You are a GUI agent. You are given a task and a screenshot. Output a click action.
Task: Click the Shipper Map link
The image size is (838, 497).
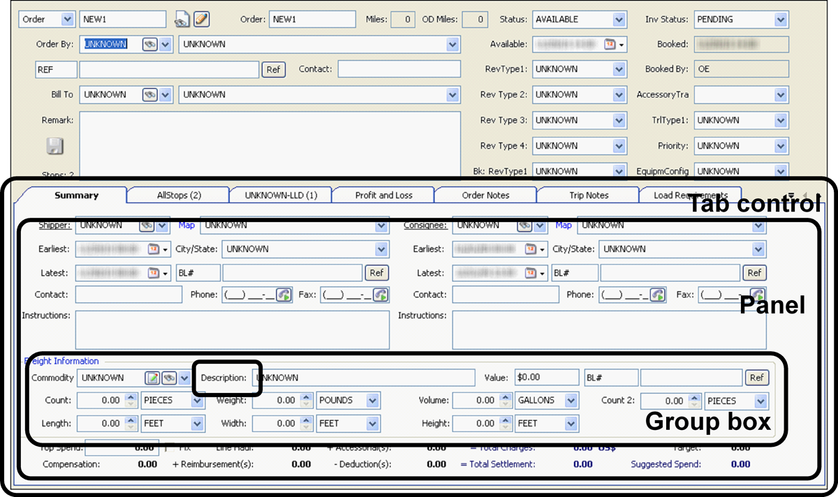186,225
